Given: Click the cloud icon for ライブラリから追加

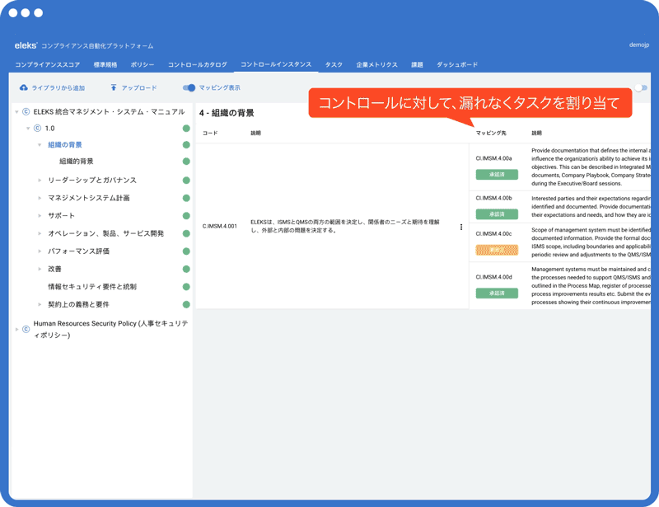Looking at the screenshot, I should [24, 87].
